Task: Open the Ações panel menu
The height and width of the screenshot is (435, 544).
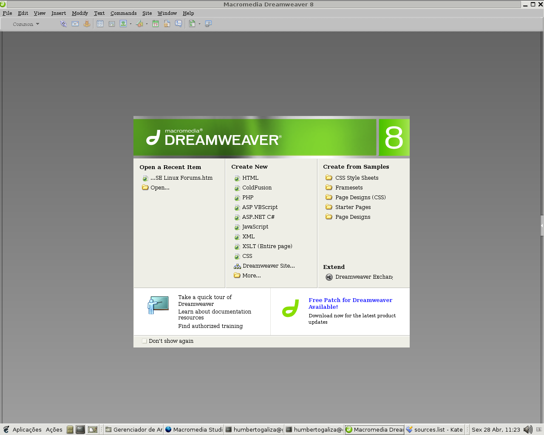Action: [54, 429]
